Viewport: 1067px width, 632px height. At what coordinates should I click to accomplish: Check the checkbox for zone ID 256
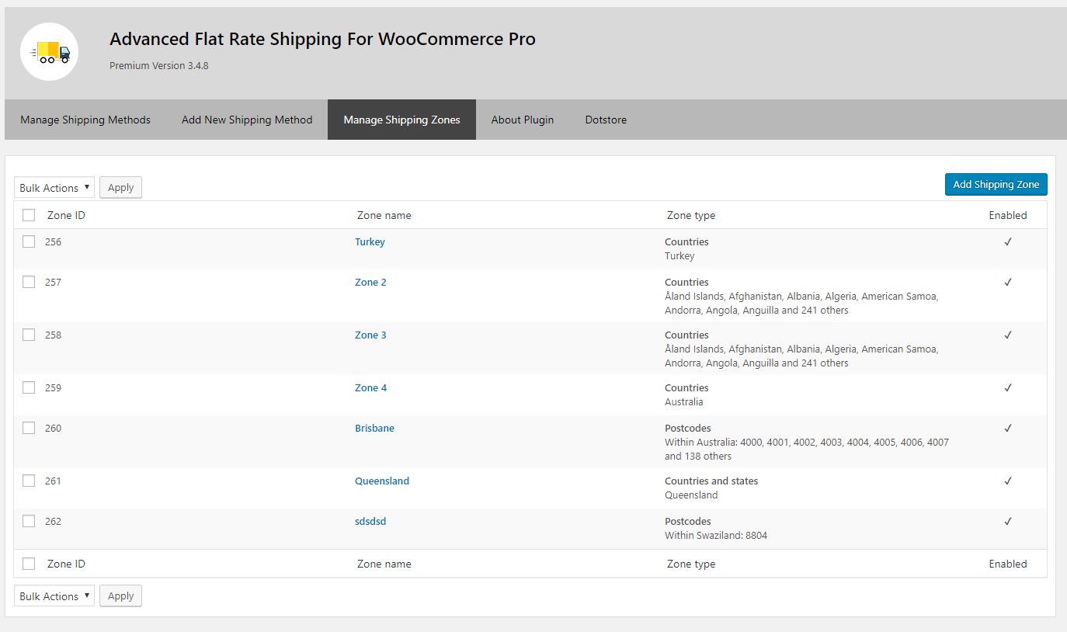pyautogui.click(x=29, y=241)
